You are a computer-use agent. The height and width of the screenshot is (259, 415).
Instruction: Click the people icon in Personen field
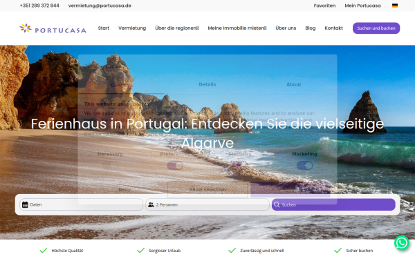[151, 204]
